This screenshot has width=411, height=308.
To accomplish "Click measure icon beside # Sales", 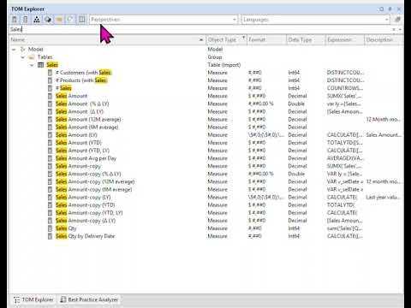I will pyautogui.click(x=50, y=88).
